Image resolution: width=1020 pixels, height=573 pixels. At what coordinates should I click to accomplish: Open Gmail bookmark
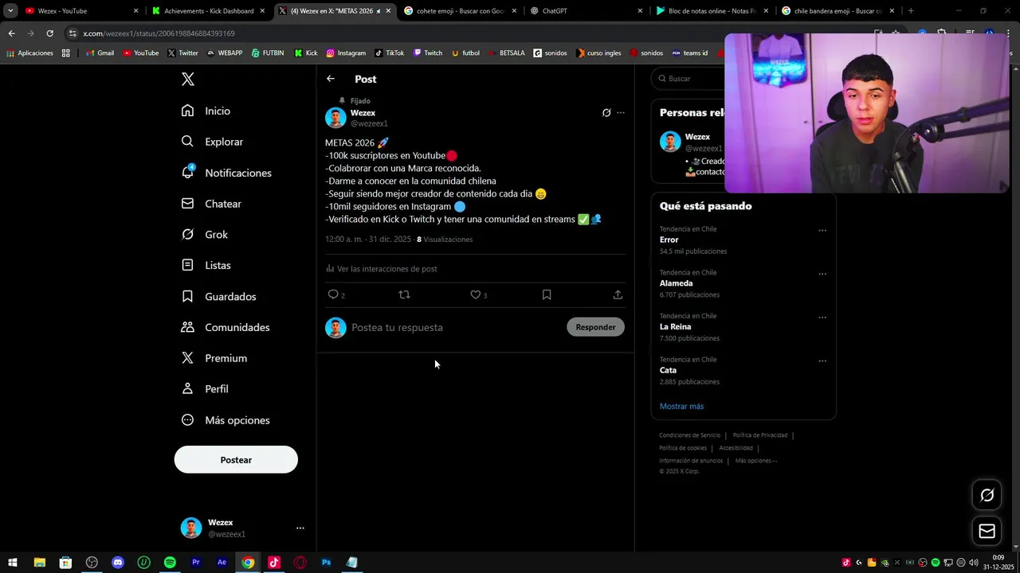click(100, 53)
